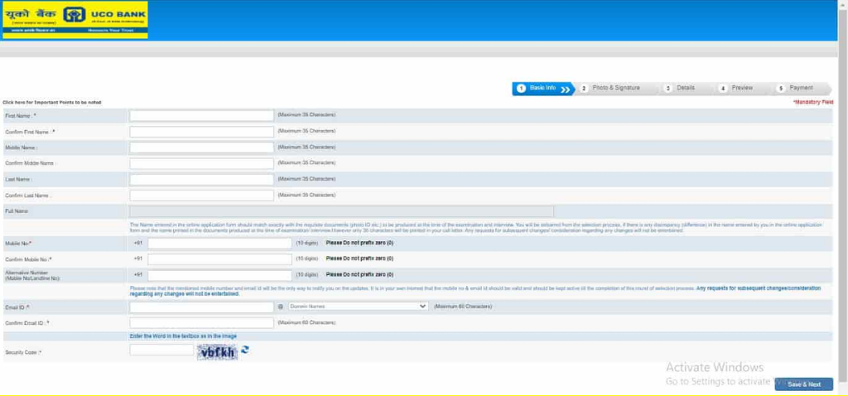Focus the Last Name input field
The height and width of the screenshot is (396, 848).
click(x=201, y=180)
